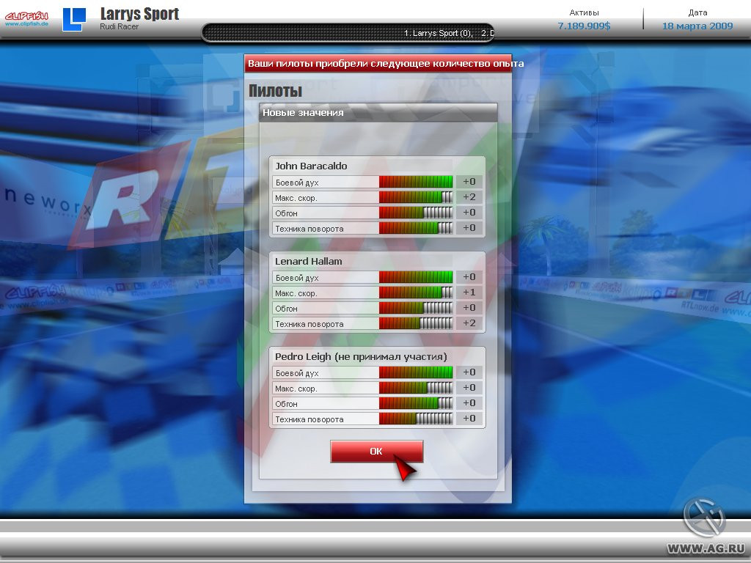The height and width of the screenshot is (563, 751).
Task: Click John Baracaldo's Боевой дух bar
Action: pyautogui.click(x=416, y=182)
